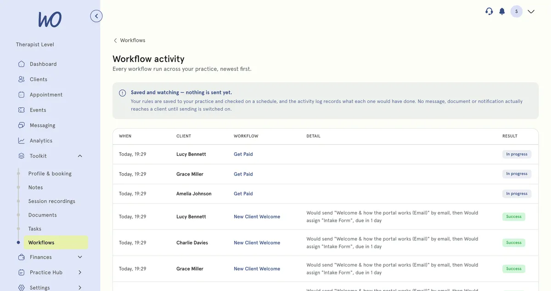This screenshot has width=551, height=291.
Task: Click the WHEN column header
Action: click(x=125, y=136)
